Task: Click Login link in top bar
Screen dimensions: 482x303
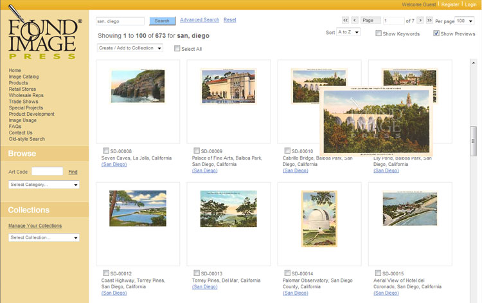Action: 470,5
